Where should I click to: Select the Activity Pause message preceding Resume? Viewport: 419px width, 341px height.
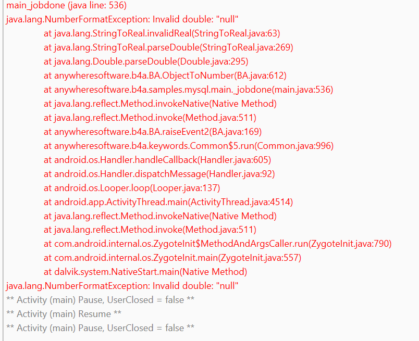[x=100, y=300]
